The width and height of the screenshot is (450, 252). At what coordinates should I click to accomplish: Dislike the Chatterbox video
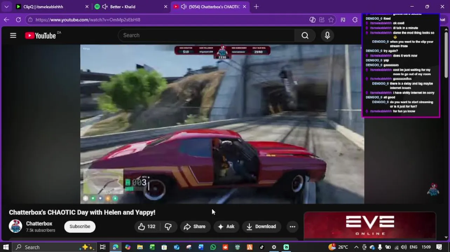[168, 226]
